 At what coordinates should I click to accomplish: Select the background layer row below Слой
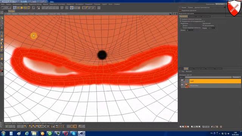coord(215,86)
